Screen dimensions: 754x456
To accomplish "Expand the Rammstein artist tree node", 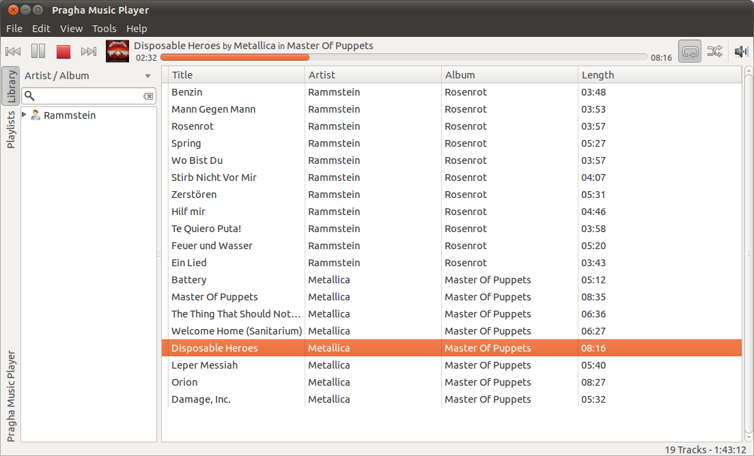I will pyautogui.click(x=25, y=115).
